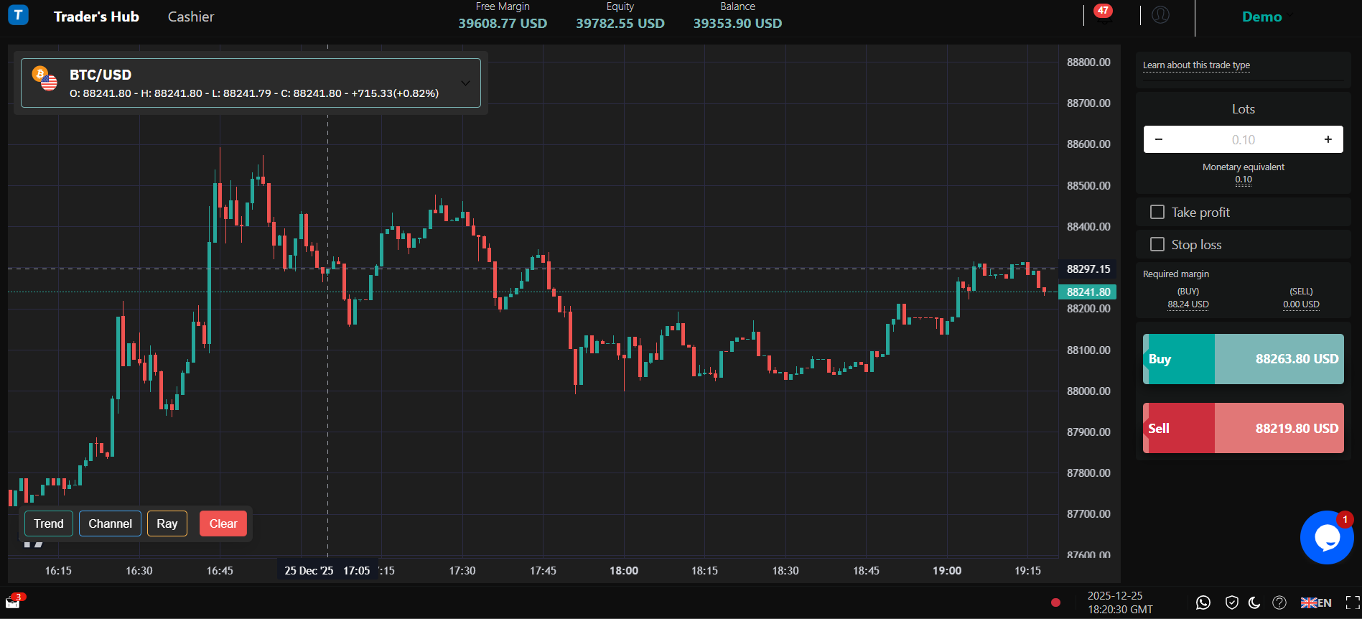The width and height of the screenshot is (1362, 619).
Task: Click the Lots amount input field
Action: (x=1243, y=139)
